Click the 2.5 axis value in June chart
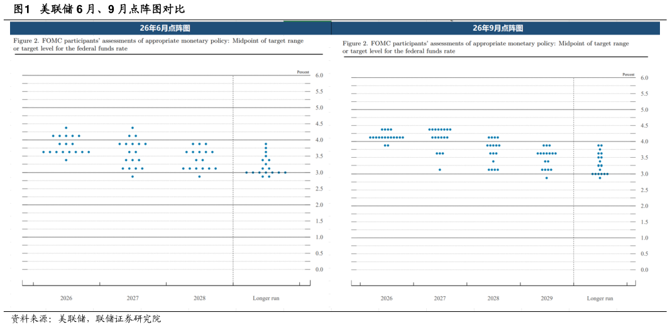Screen dimensions: 670x327 click(x=319, y=189)
